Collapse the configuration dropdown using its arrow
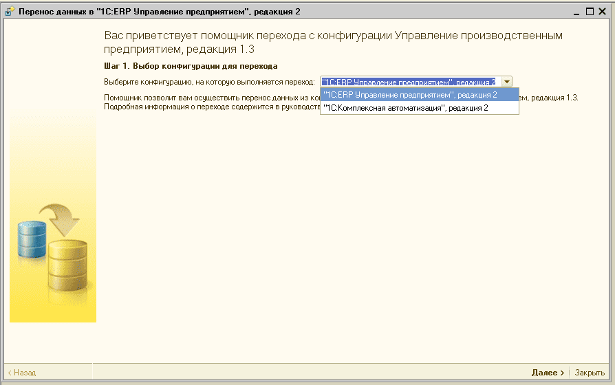615x385 pixels. [506, 81]
